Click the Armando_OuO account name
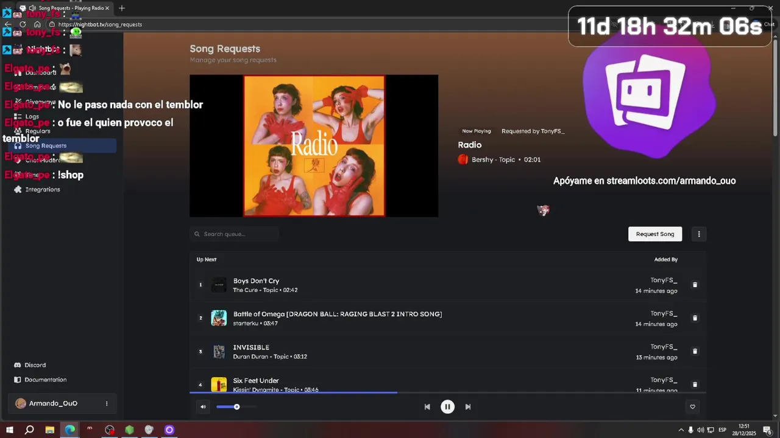 click(53, 403)
